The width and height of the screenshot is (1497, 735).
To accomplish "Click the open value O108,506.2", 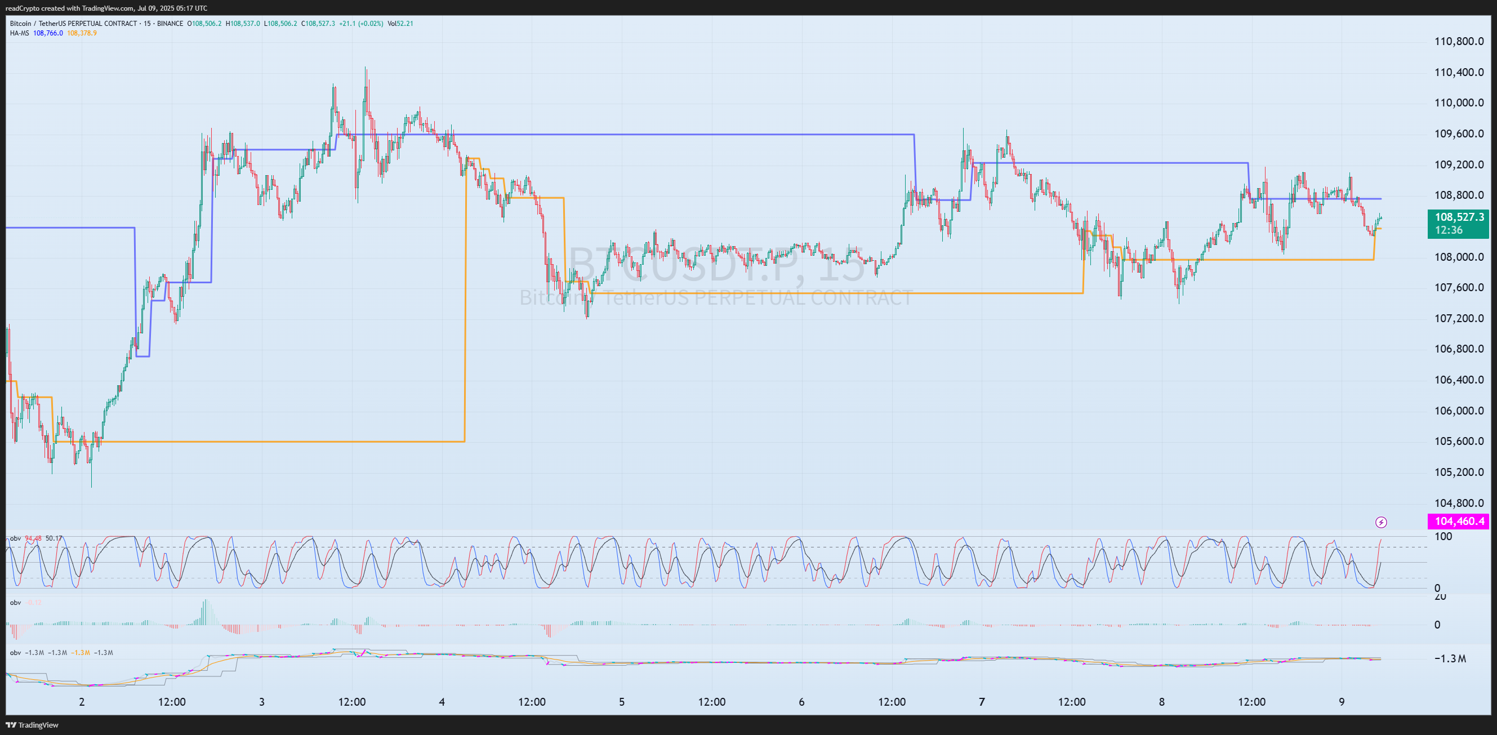I will (204, 24).
